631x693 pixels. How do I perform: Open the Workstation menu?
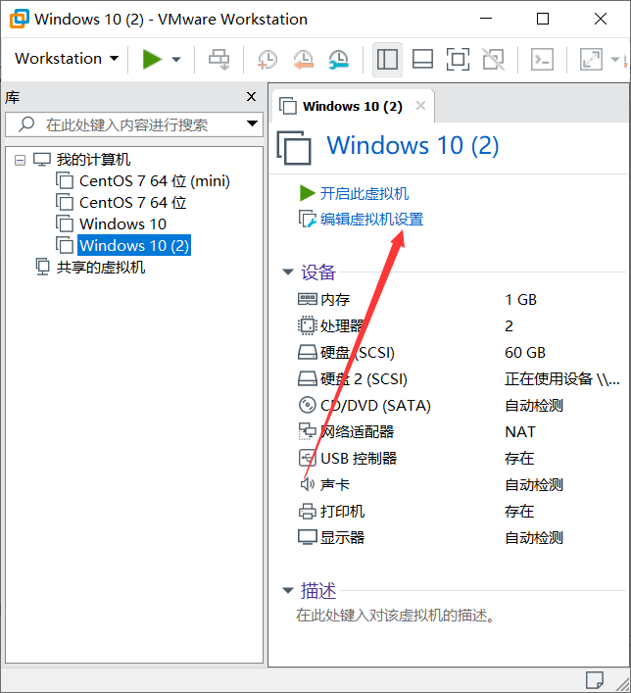pyautogui.click(x=67, y=59)
